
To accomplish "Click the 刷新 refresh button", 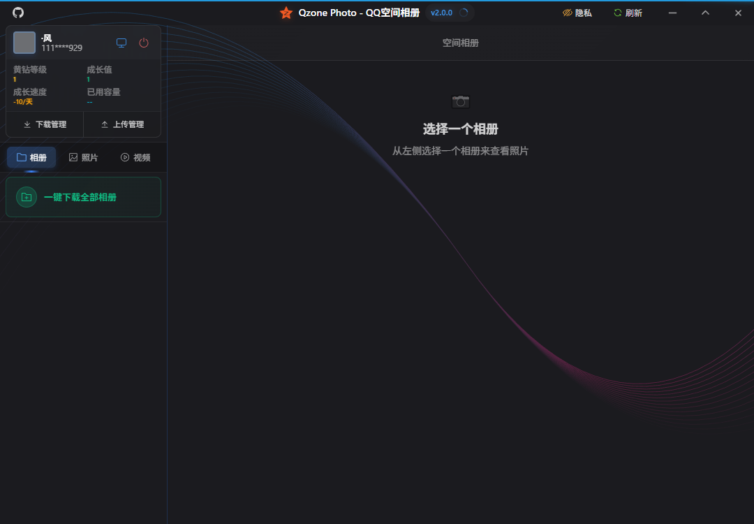I will pos(628,13).
